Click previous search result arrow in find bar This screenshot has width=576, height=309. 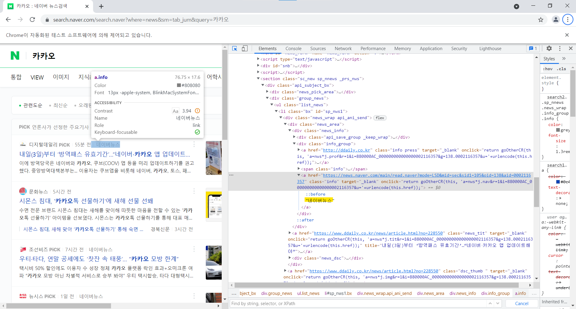(x=490, y=303)
